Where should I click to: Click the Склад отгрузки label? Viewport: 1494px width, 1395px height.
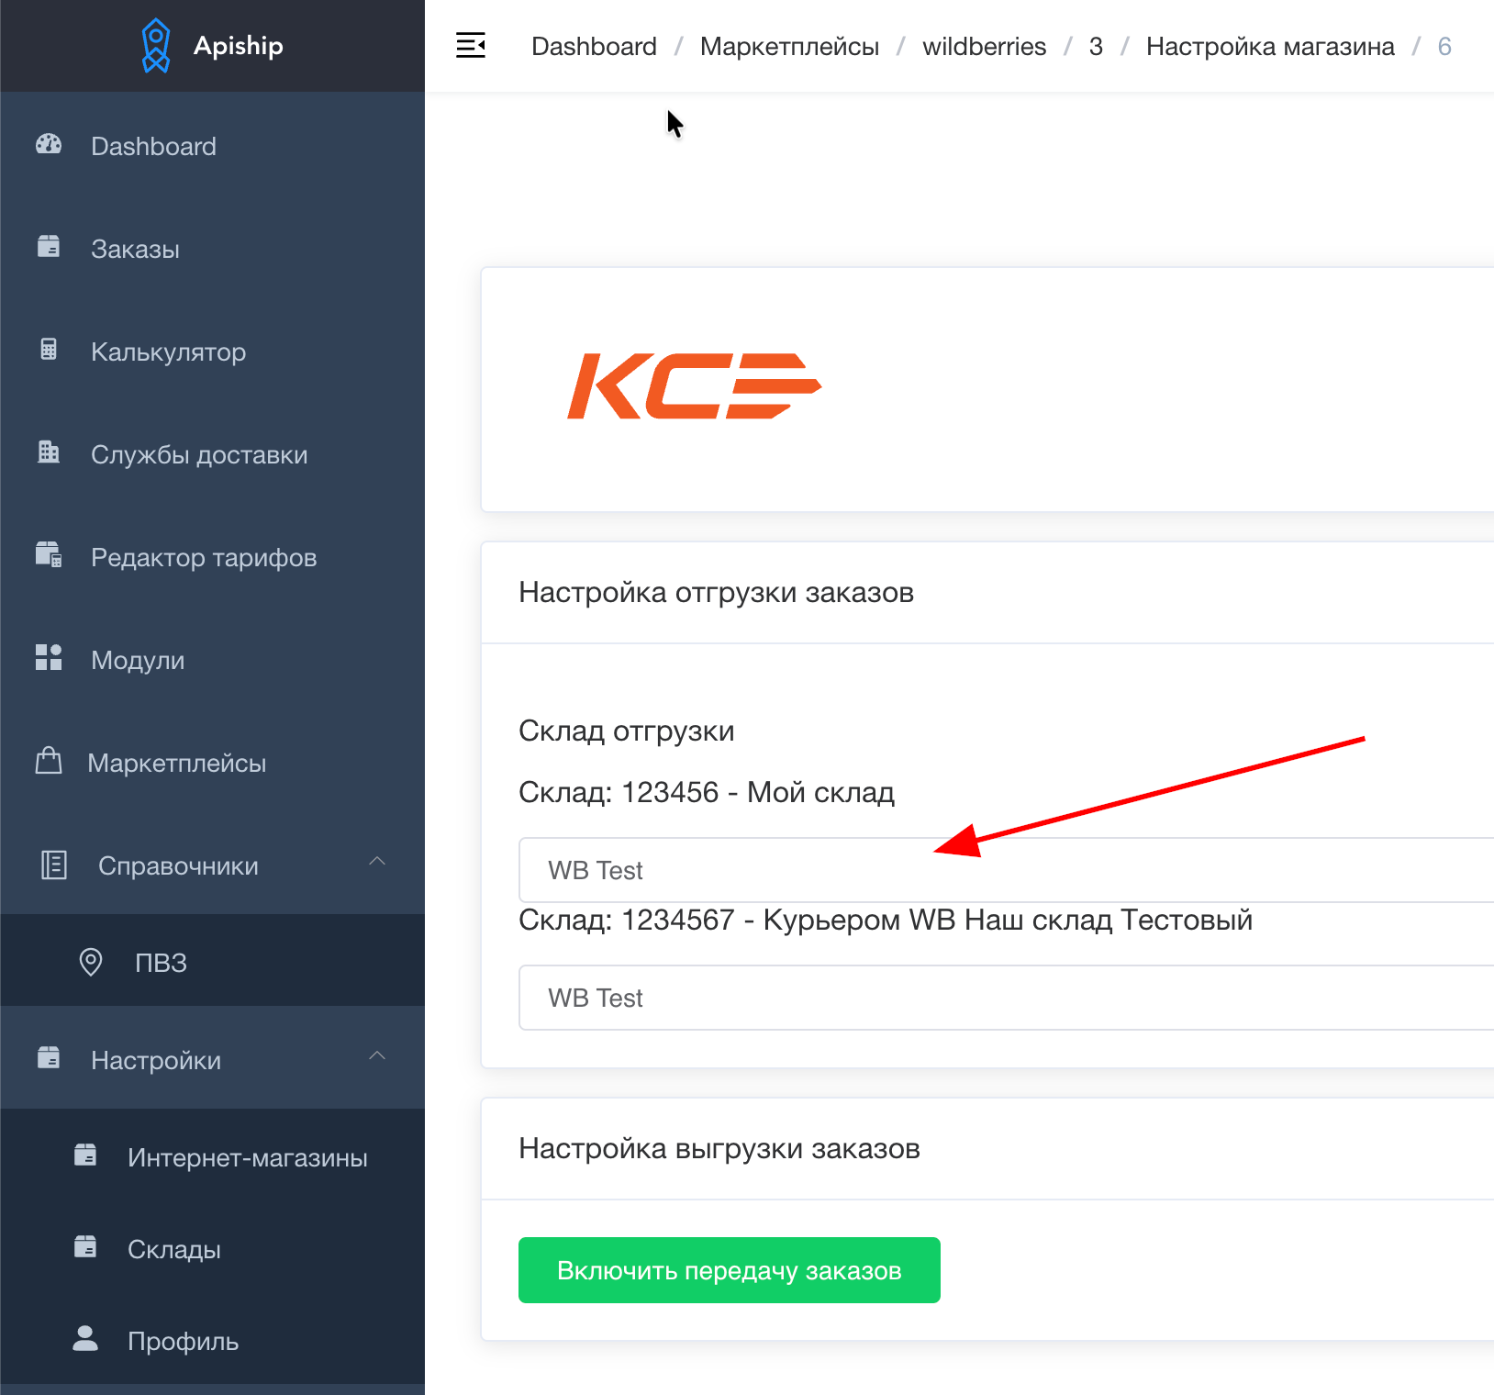pyautogui.click(x=627, y=731)
